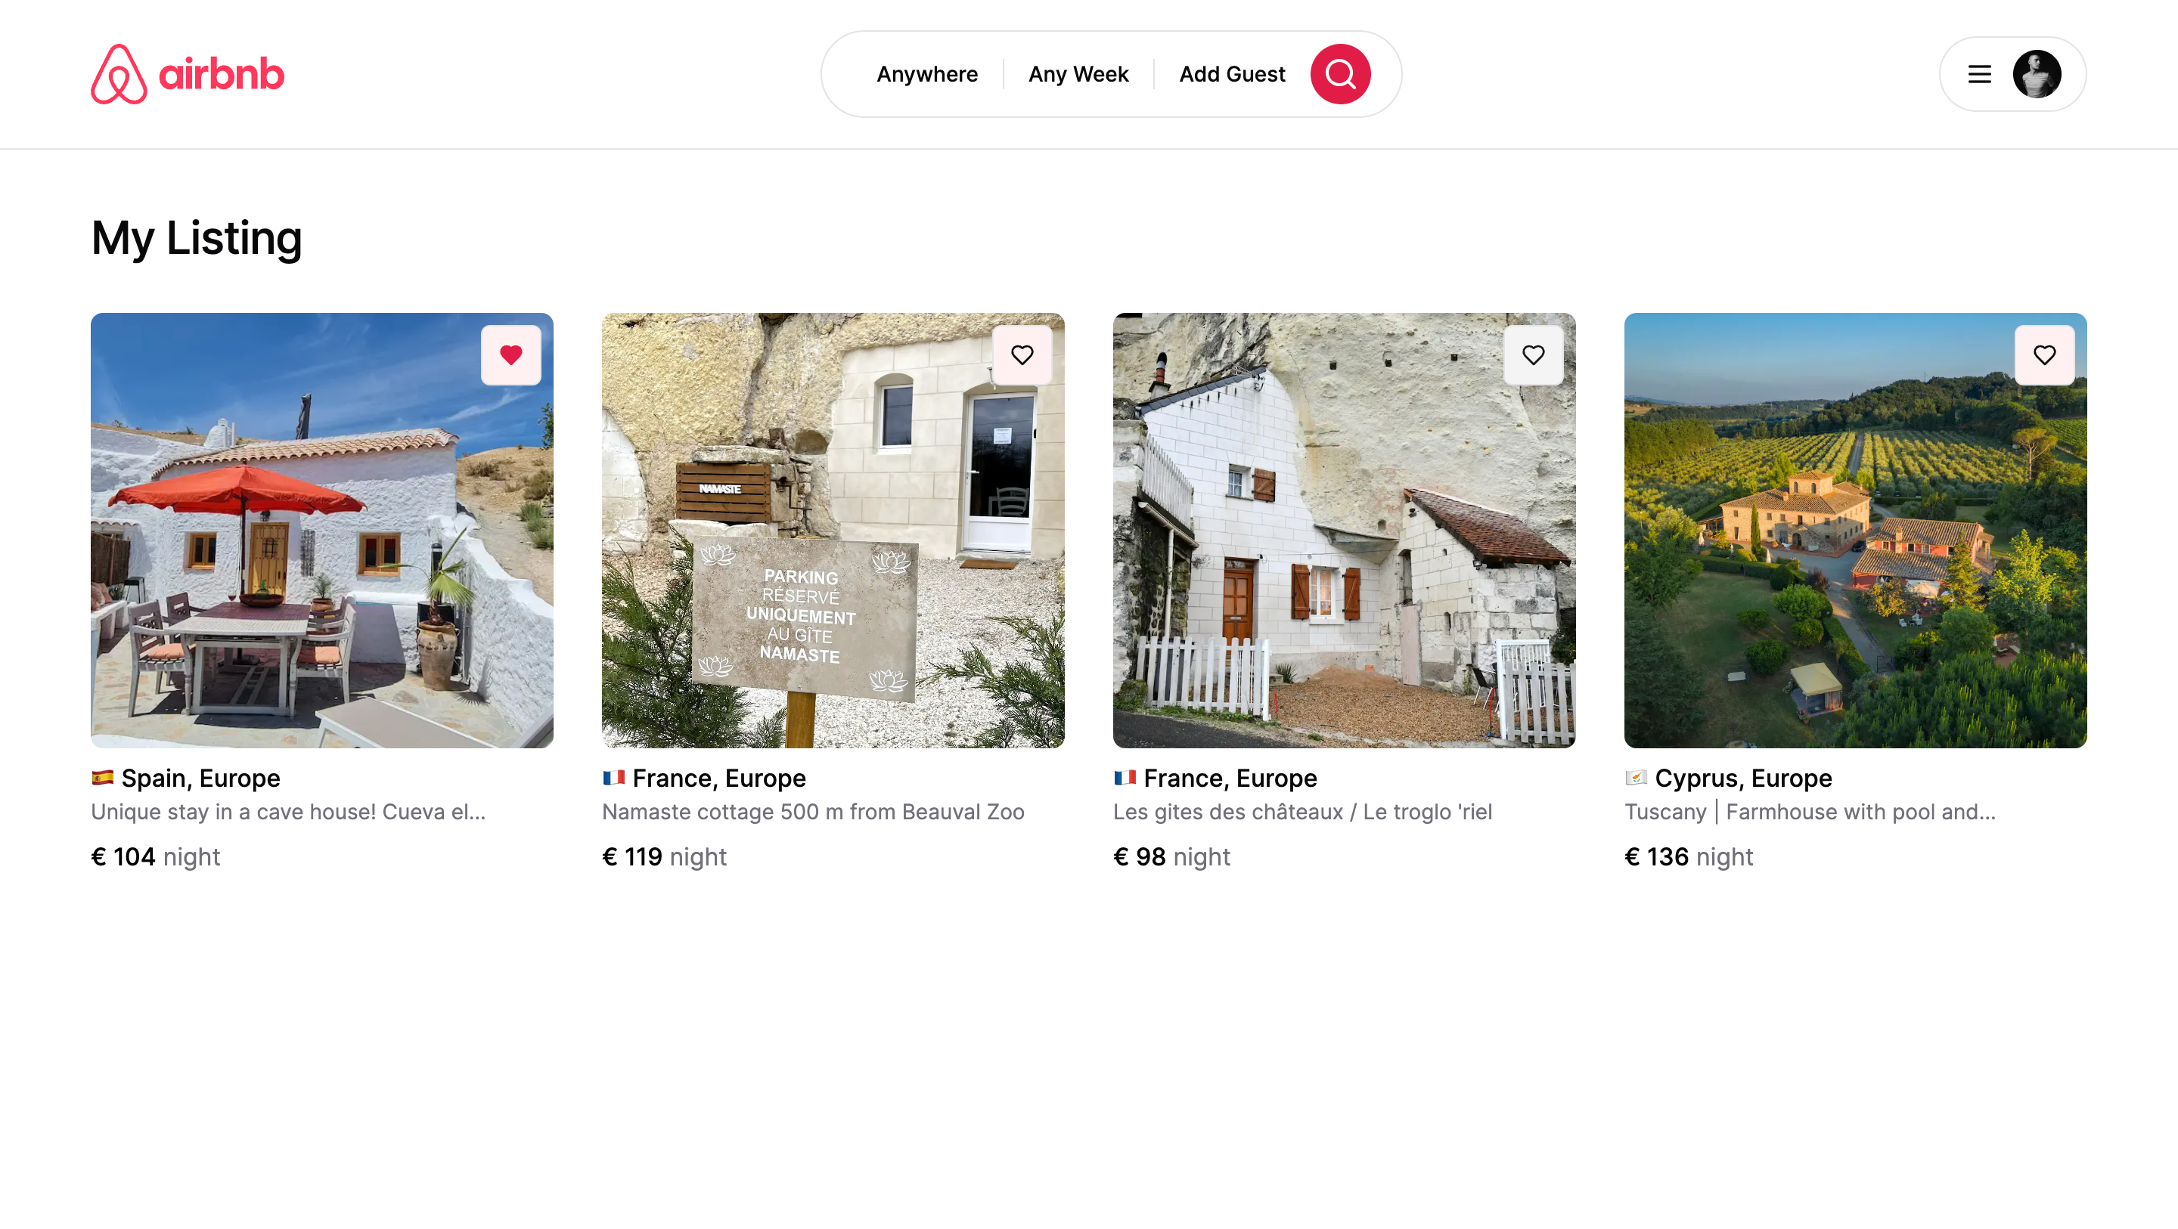The height and width of the screenshot is (1229, 2178).
Task: Toggle heart on Cyprus farmhouse listing
Action: click(2043, 355)
